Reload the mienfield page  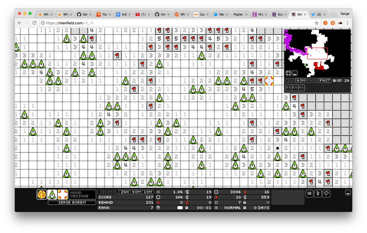pos(34,23)
